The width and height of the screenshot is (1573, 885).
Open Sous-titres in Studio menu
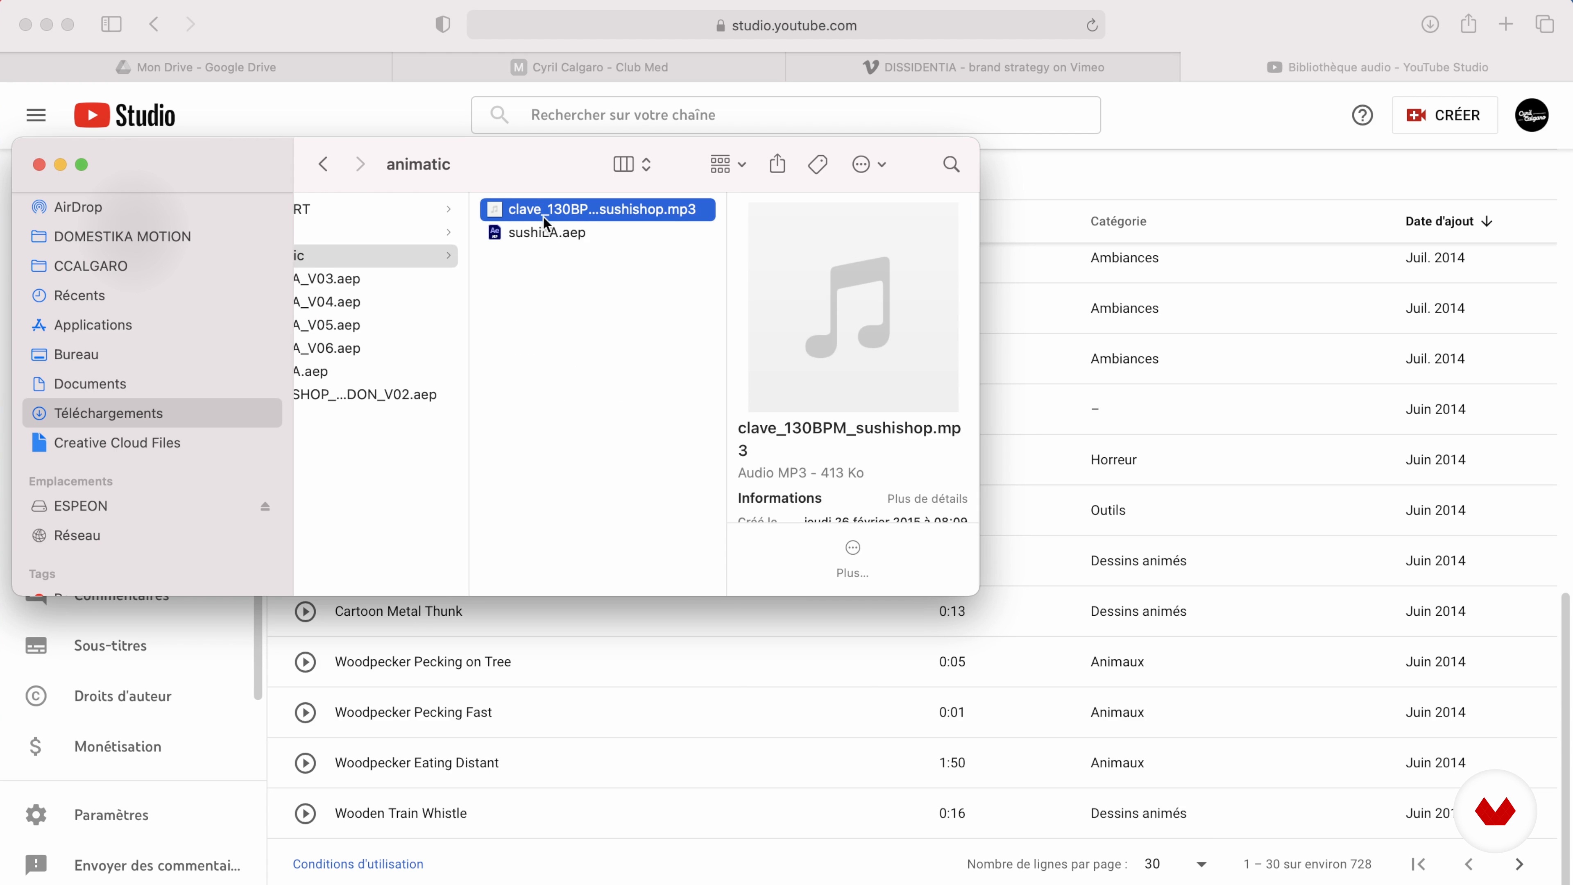point(133,646)
